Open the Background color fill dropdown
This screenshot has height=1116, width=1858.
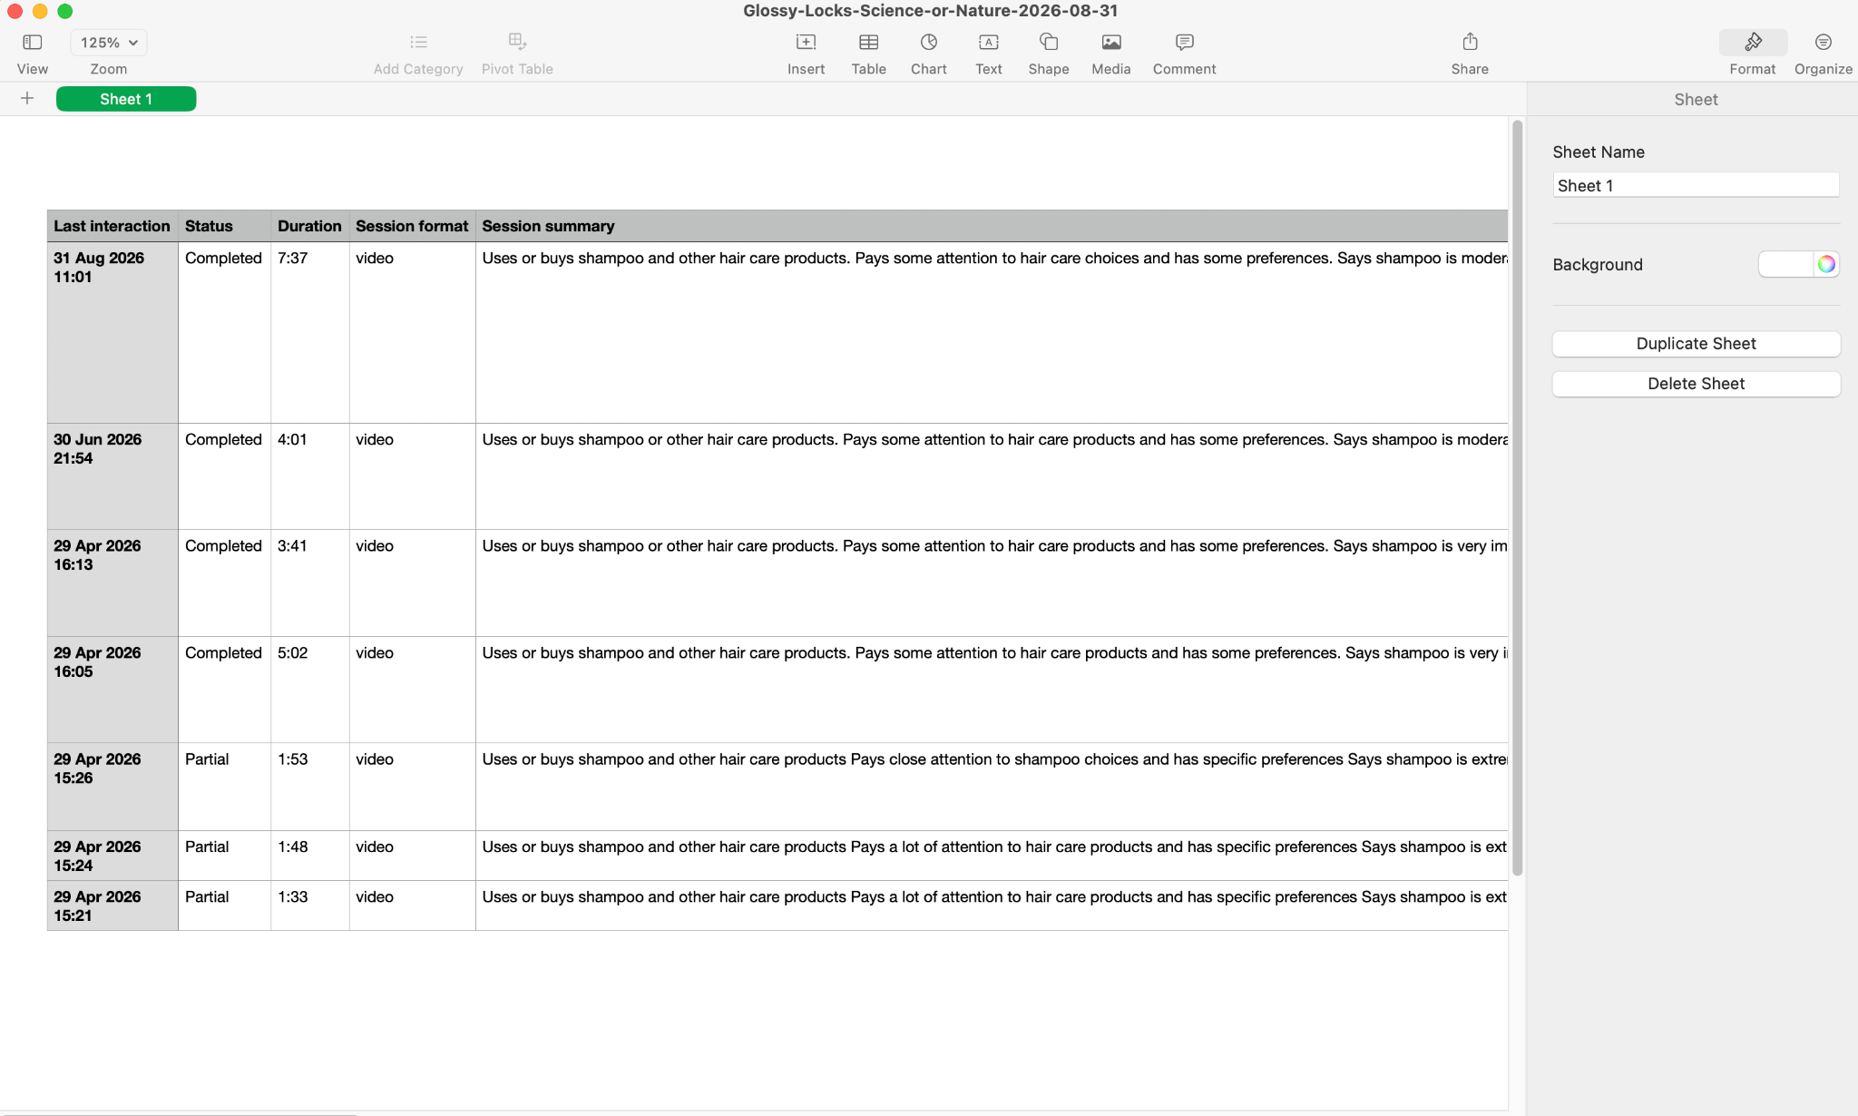[1785, 264]
